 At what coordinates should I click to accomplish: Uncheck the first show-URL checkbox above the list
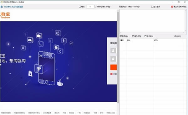(x=121, y=36)
